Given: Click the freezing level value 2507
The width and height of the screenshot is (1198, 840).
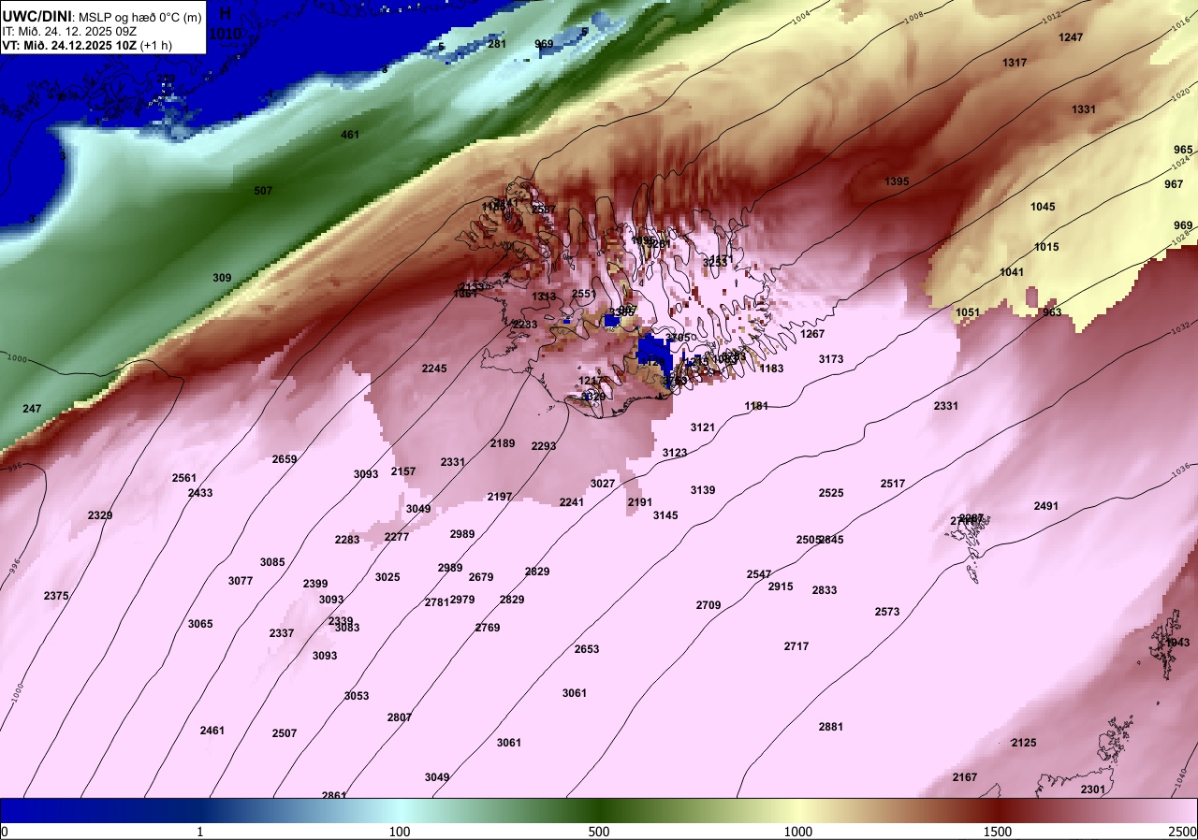Looking at the screenshot, I should click(285, 733).
